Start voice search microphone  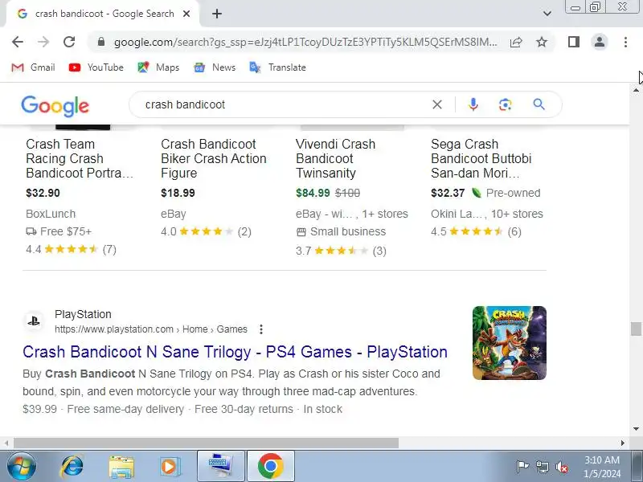473,104
